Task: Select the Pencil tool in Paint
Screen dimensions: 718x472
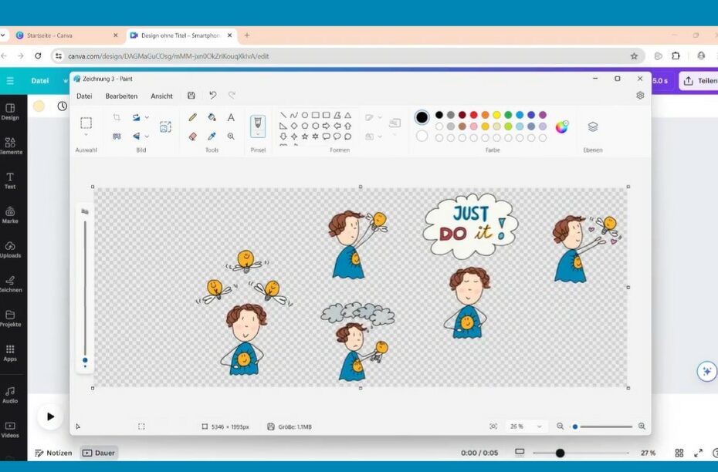Action: click(x=193, y=117)
